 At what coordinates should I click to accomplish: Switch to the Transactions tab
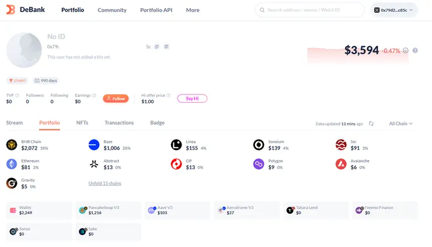(x=119, y=123)
